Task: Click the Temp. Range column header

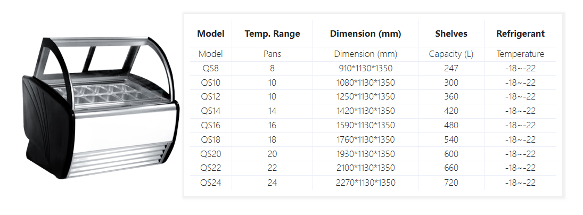Action: pos(272,34)
